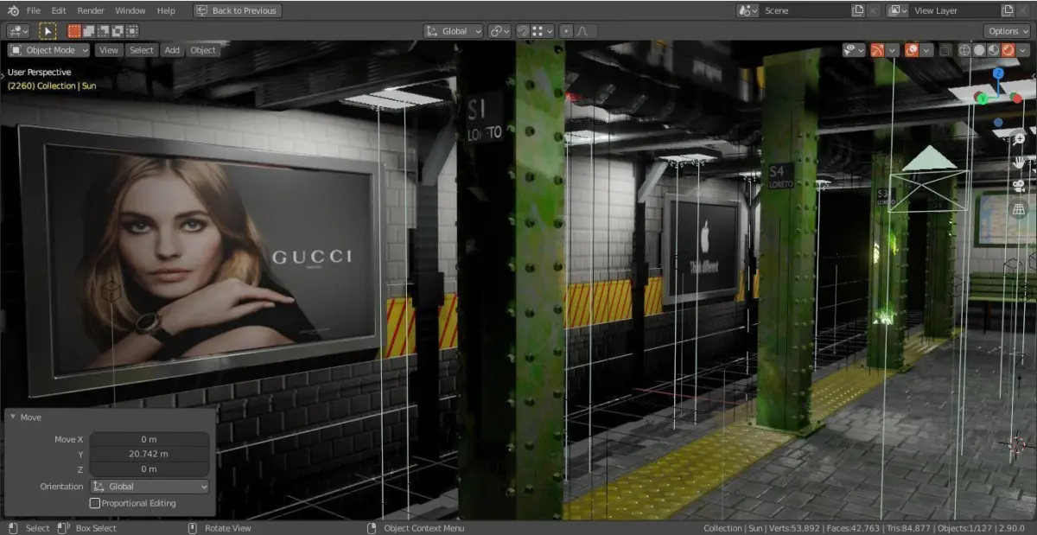Screen dimensions: 1037x535
Task: Toggle X-ray view
Action: pyautogui.click(x=945, y=50)
